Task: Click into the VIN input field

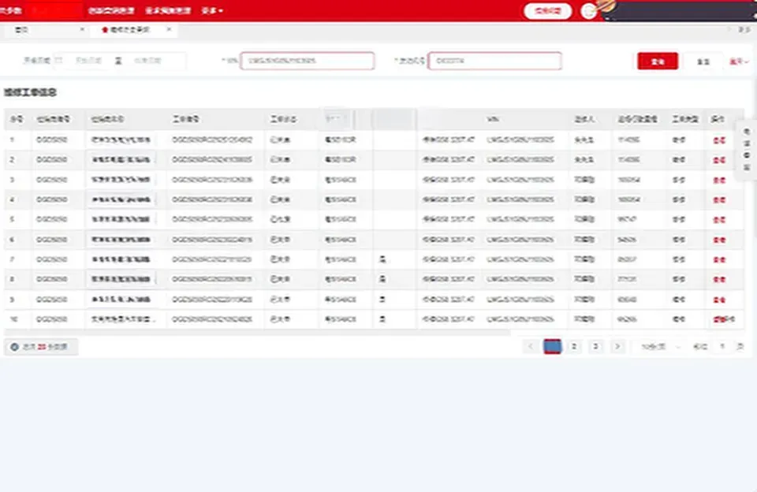Action: point(307,61)
